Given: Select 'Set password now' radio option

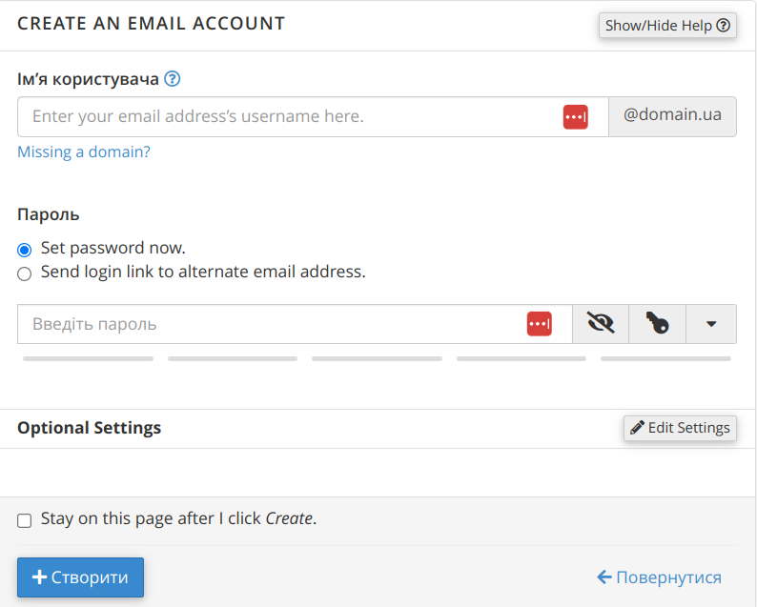Looking at the screenshot, I should coord(25,250).
